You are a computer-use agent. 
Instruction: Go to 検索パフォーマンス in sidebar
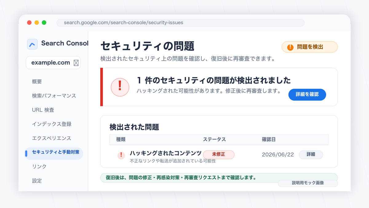54,96
